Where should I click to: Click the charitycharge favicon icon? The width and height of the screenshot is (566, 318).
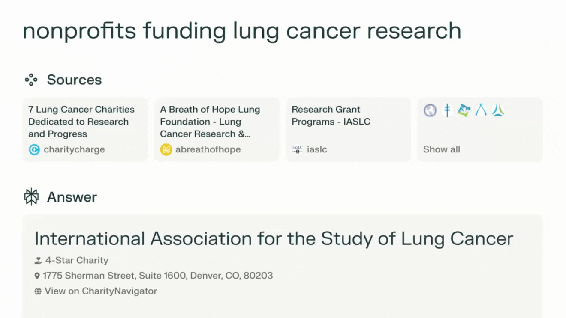click(34, 149)
